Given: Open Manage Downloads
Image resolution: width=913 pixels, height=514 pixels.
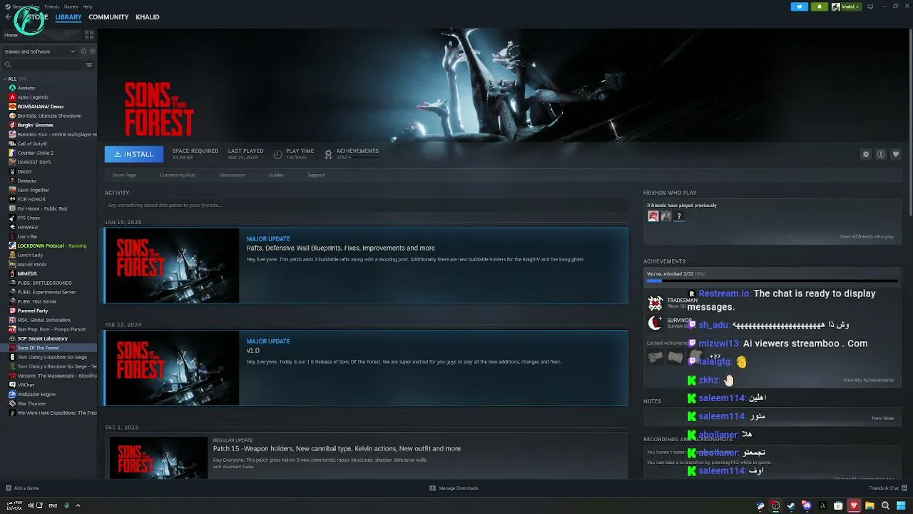Looking at the screenshot, I should [454, 488].
